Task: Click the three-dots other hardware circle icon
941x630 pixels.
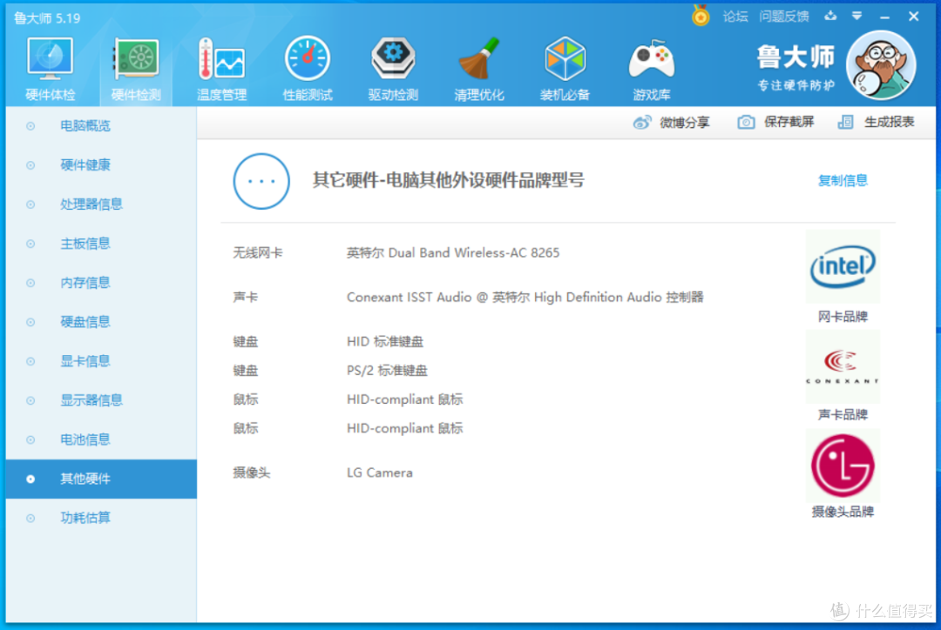Action: [261, 181]
